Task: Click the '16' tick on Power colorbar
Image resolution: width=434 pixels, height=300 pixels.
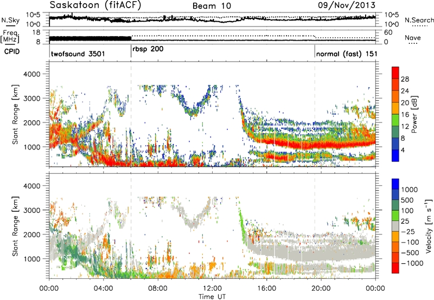Action: (405, 115)
